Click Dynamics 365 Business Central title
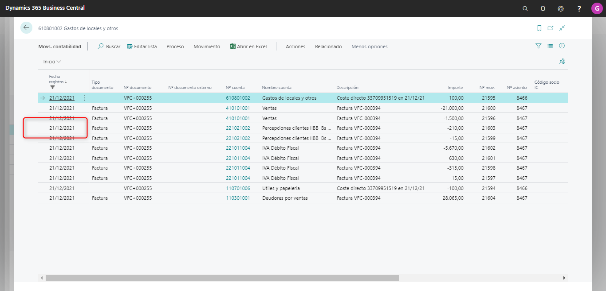Viewport: 606px width, 291px height. point(45,8)
